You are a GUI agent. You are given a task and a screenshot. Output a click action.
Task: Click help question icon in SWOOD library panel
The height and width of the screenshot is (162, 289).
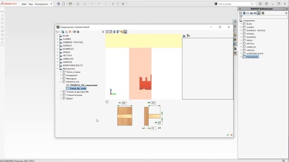click(286, 13)
